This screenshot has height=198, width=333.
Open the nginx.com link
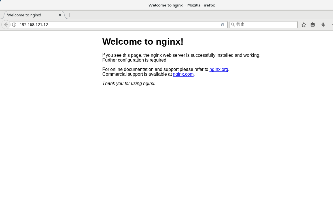coord(183,74)
